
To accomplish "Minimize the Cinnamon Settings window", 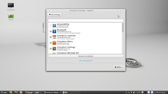I will (x=118, y=10).
